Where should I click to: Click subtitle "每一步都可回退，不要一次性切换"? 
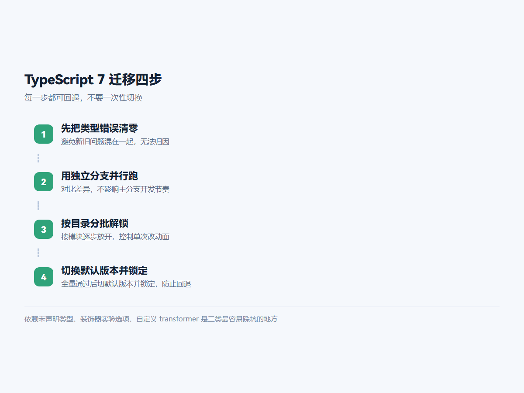(83, 98)
